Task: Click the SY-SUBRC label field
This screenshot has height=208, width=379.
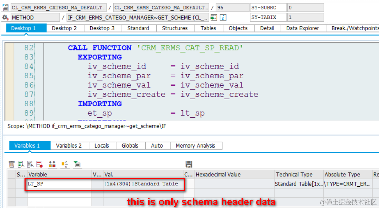Action: tap(268, 7)
